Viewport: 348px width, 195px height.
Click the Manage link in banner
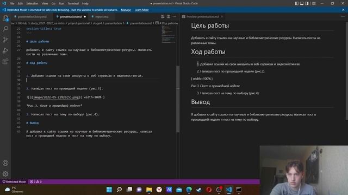click(126, 10)
